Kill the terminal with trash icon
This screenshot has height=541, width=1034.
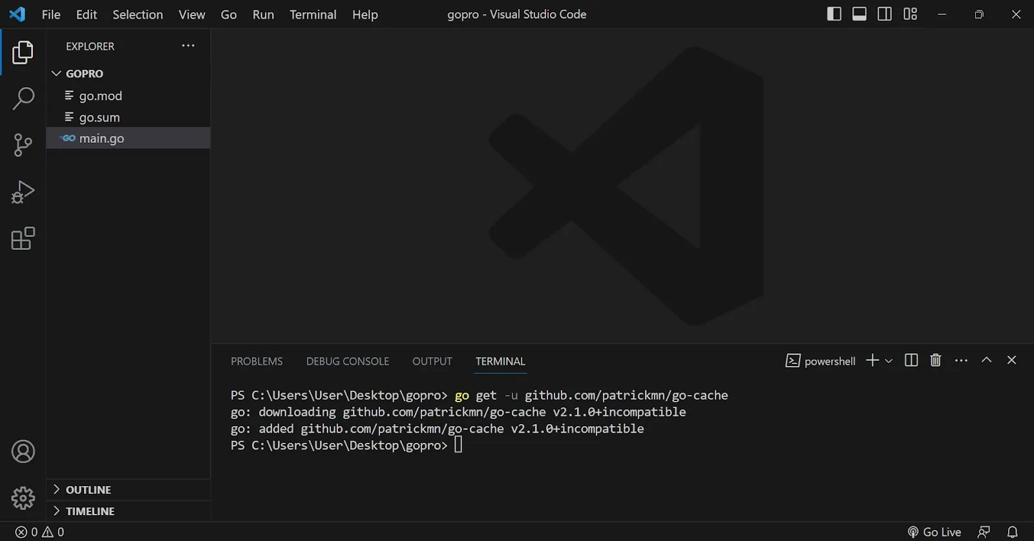click(935, 360)
